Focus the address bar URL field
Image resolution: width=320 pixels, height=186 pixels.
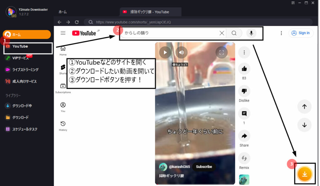coord(198,22)
